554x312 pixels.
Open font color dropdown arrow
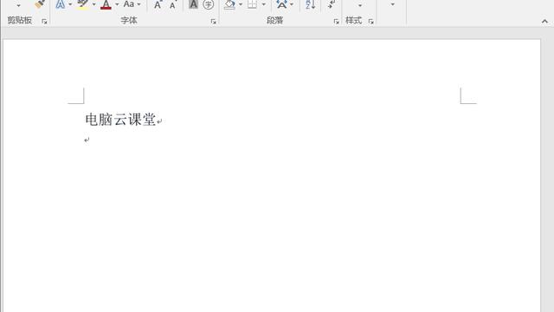(117, 4)
